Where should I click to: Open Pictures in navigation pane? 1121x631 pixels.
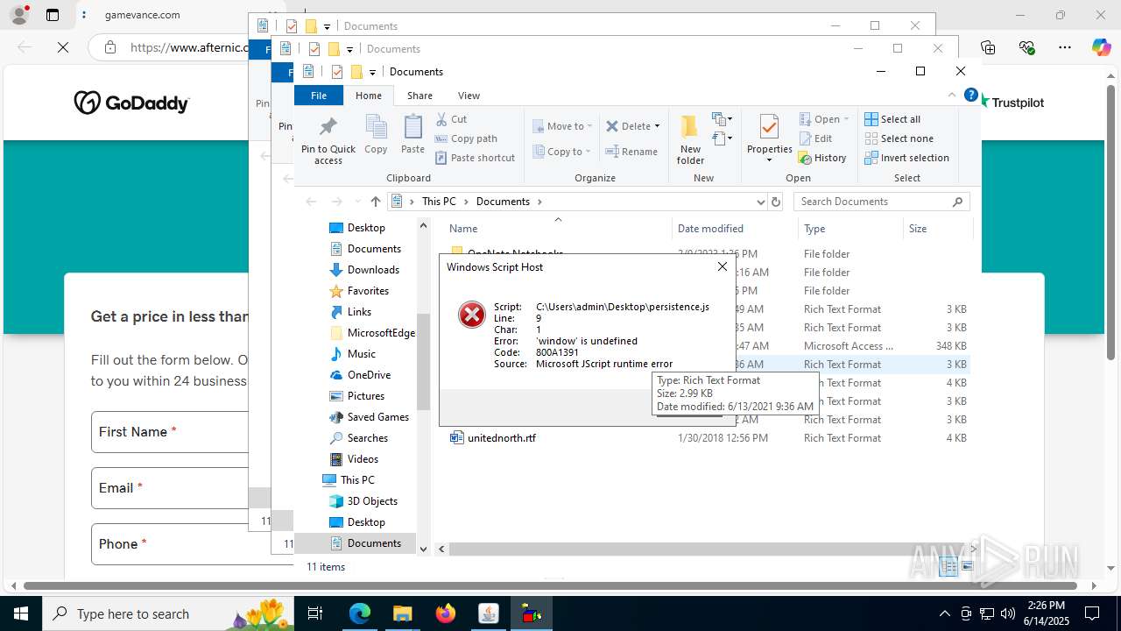[x=366, y=396]
